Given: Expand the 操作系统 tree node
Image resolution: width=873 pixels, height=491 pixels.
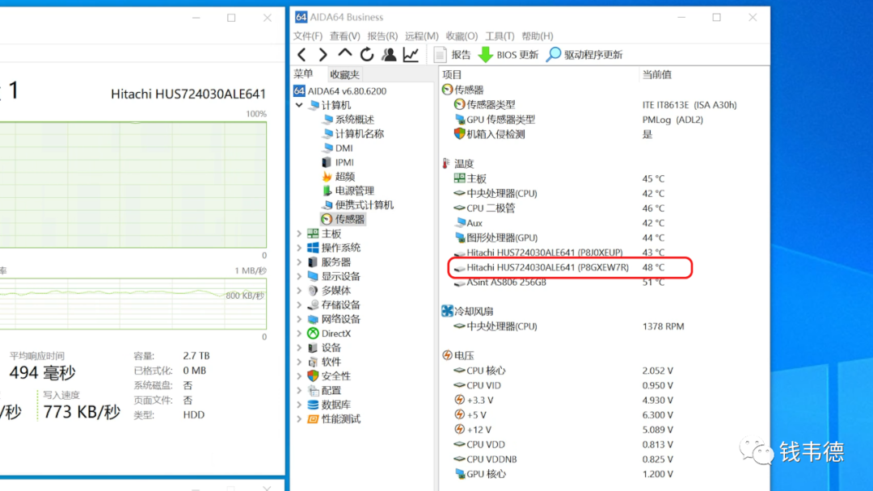Looking at the screenshot, I should click(300, 248).
